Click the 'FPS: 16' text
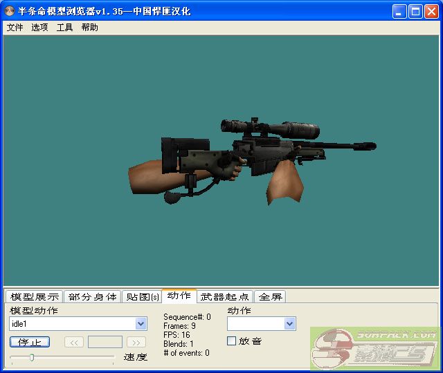Image resolution: width=443 pixels, height=373 pixels. click(177, 335)
